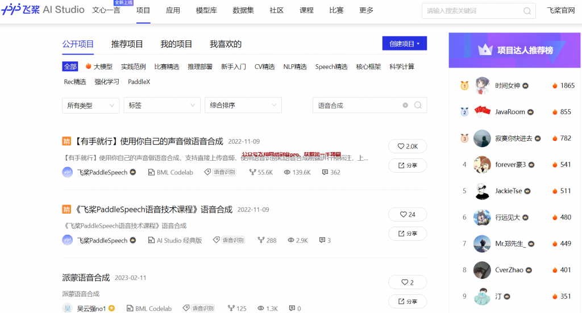Screen dimensions: 582x313
Task: Open the 标签 tag dropdown
Action: [x=161, y=105]
